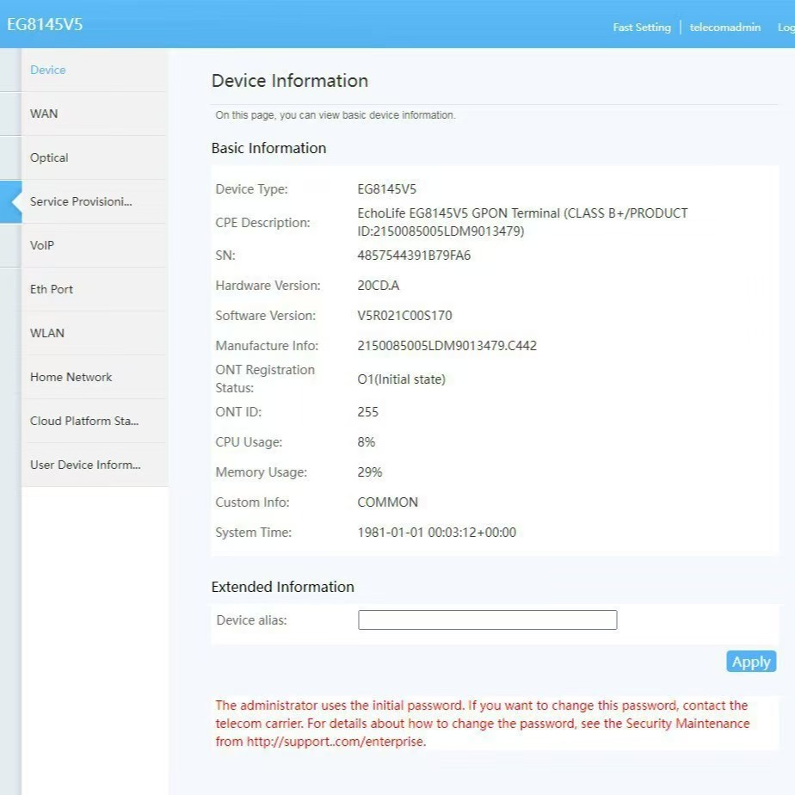The image size is (795, 795).
Task: Click the support enterprise URL in warning
Action: [336, 741]
